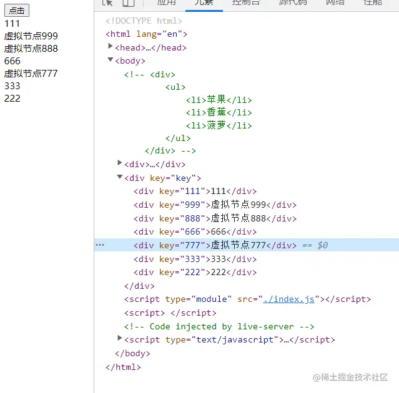Open the 源代码 tab
The height and width of the screenshot is (393, 399).
(293, 2)
